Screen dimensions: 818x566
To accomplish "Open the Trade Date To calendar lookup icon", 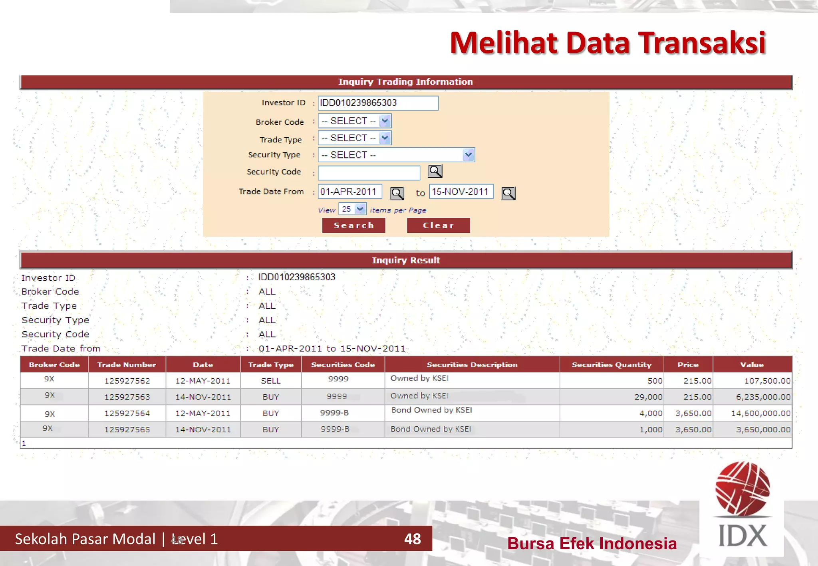I will (508, 193).
